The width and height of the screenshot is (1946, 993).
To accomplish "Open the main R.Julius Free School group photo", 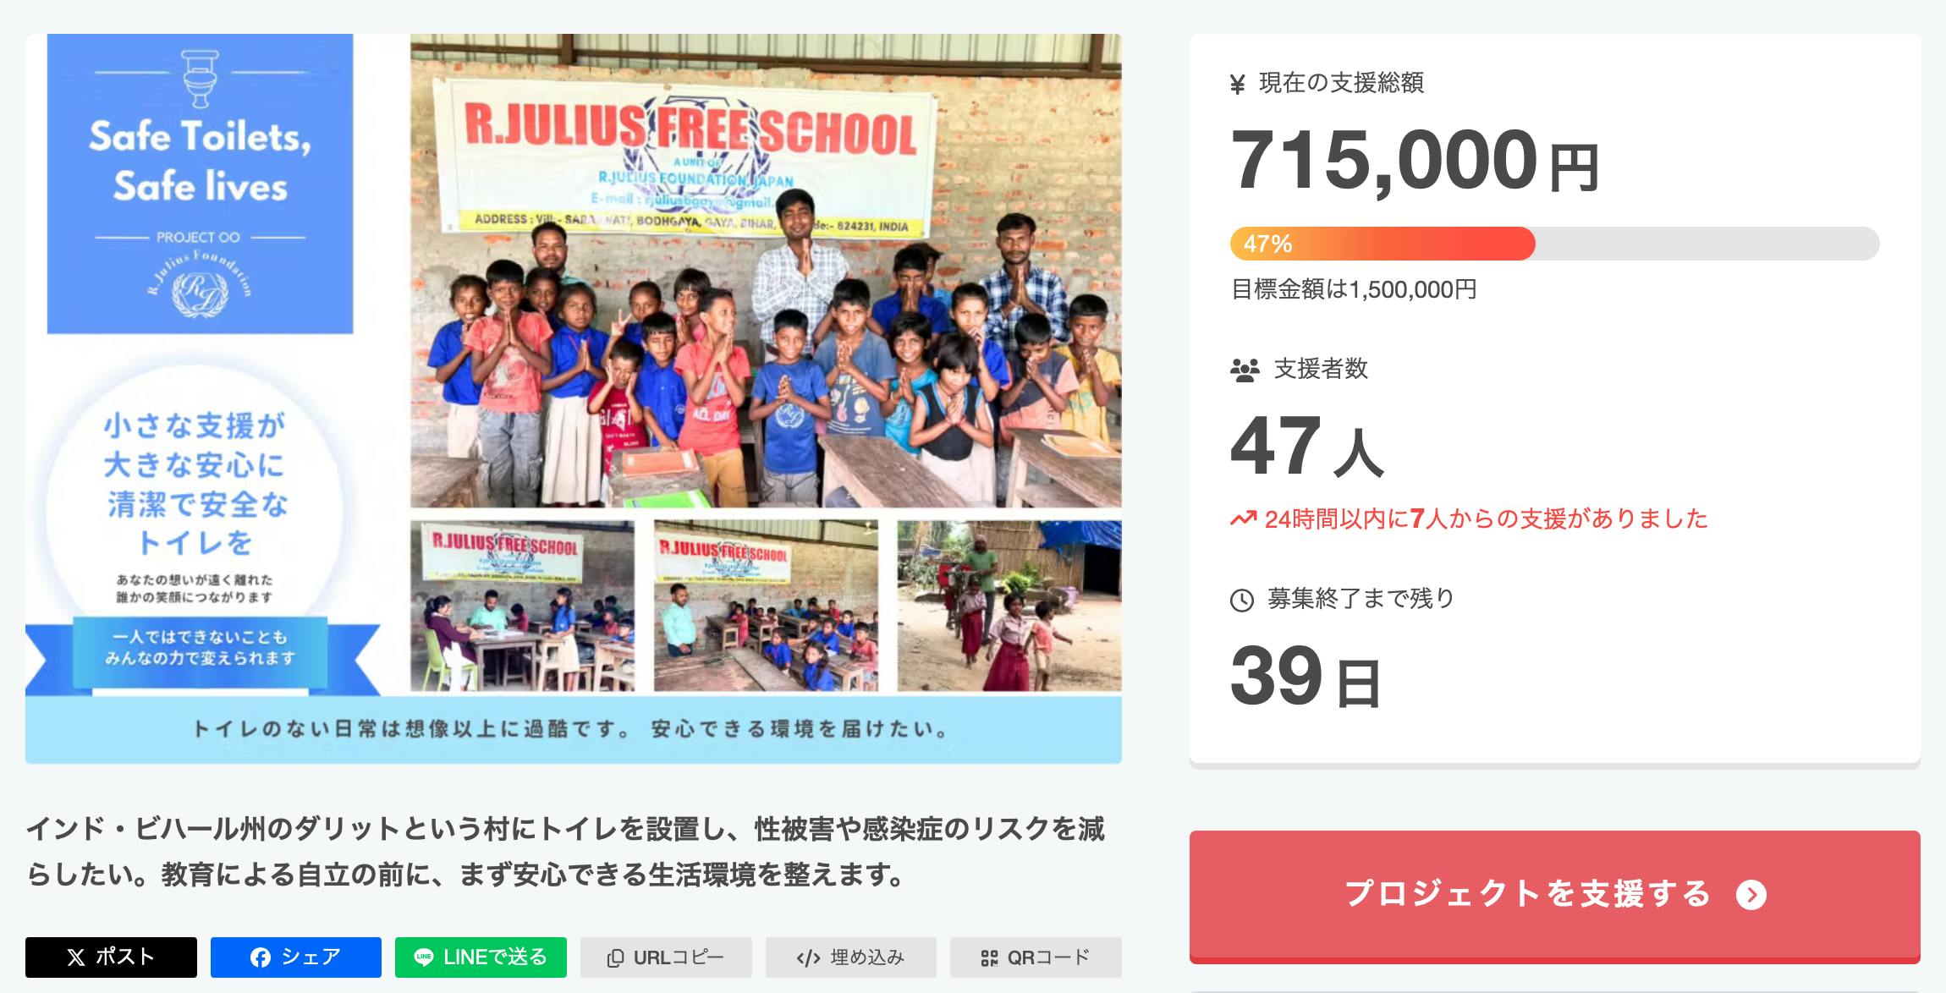I will point(766,271).
